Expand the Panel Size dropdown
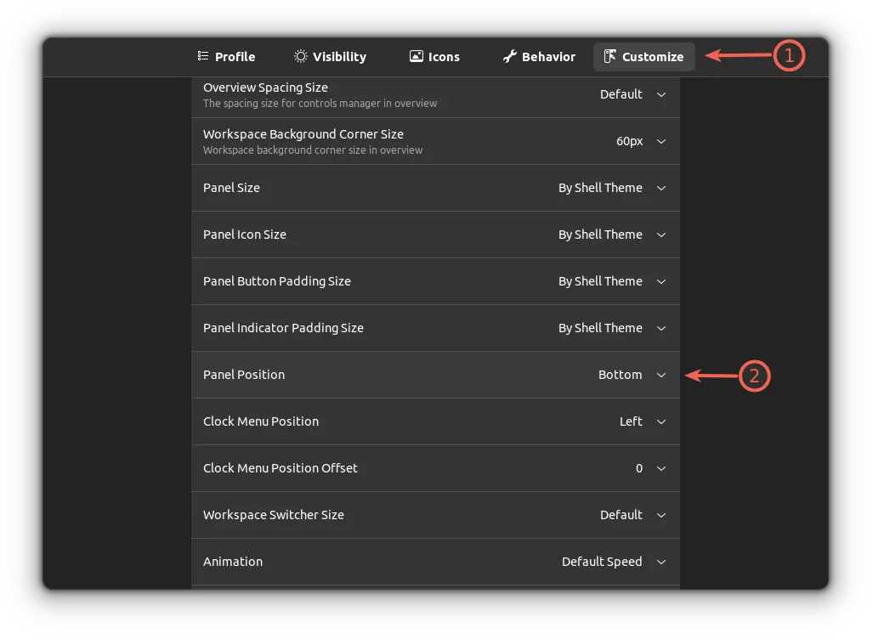This screenshot has height=639, width=873. 612,188
